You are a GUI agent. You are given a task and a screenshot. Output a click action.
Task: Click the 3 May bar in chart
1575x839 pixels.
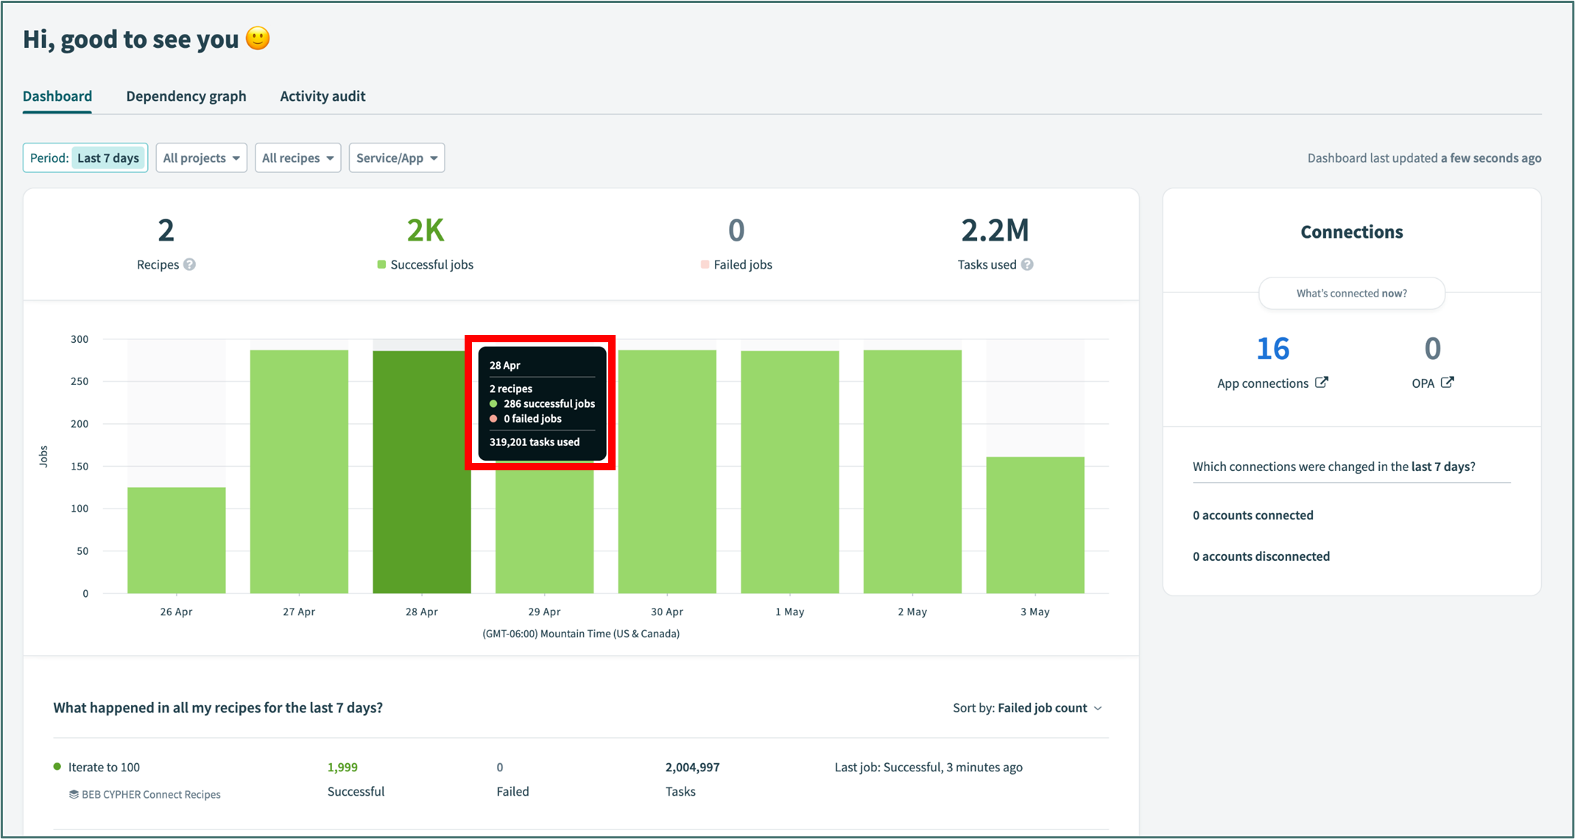[1035, 524]
